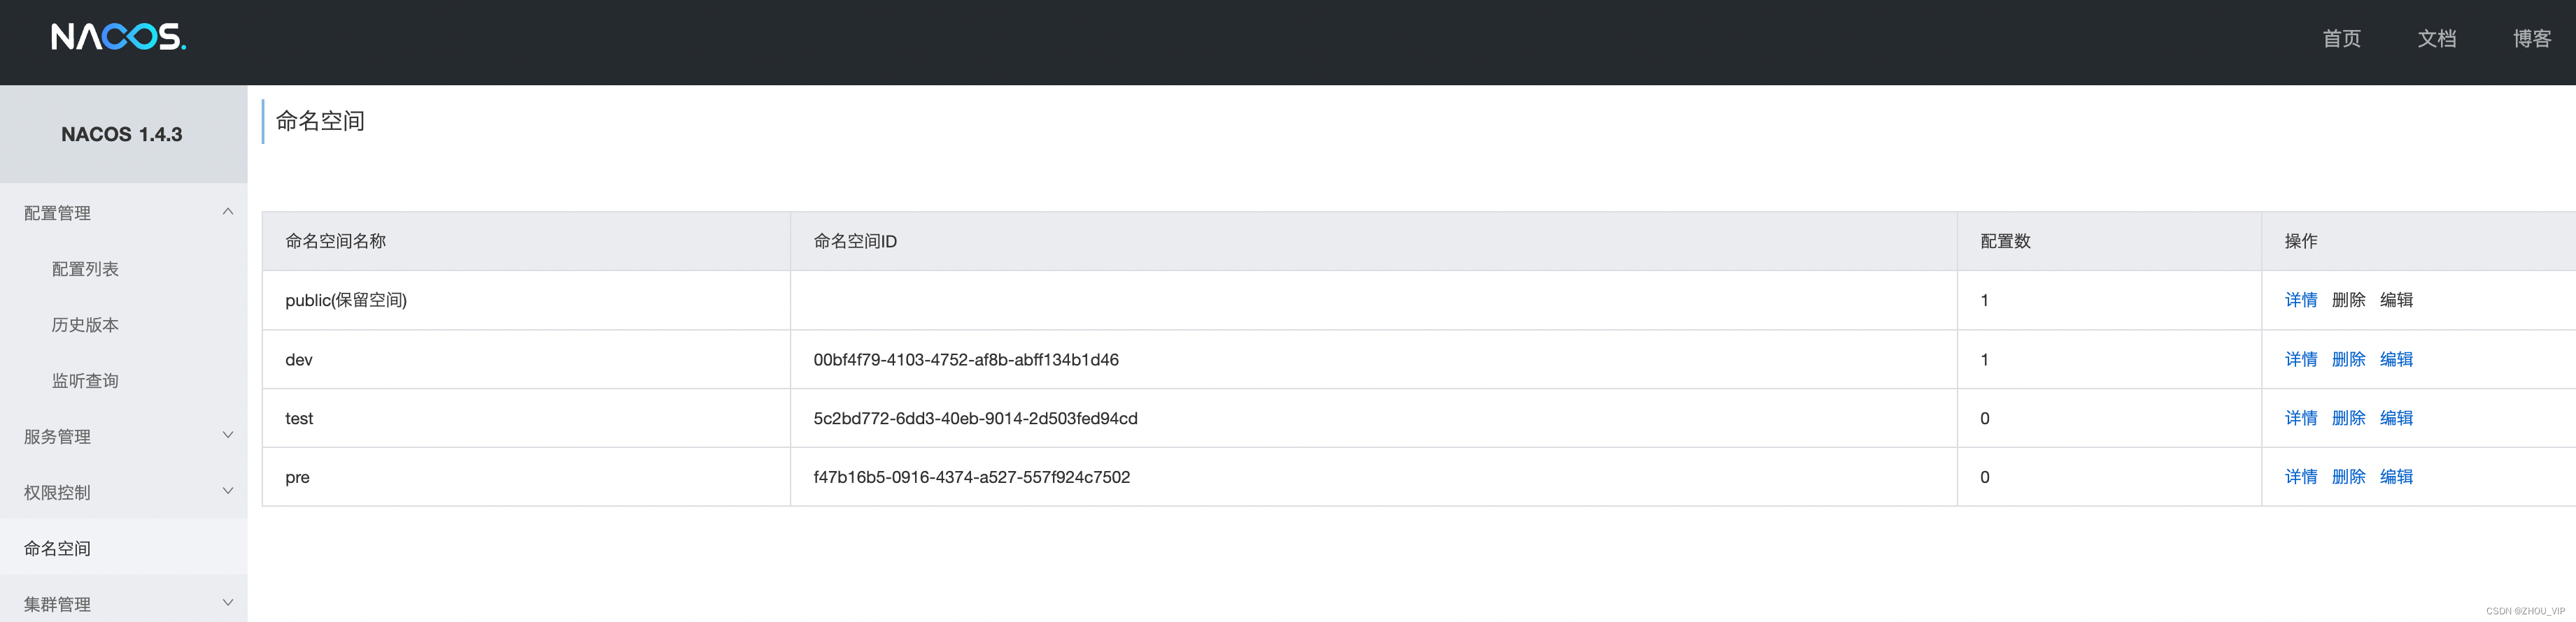This screenshot has width=2576, height=622.
Task: Click 删除 in public(保留空间) row
Action: 2348,300
